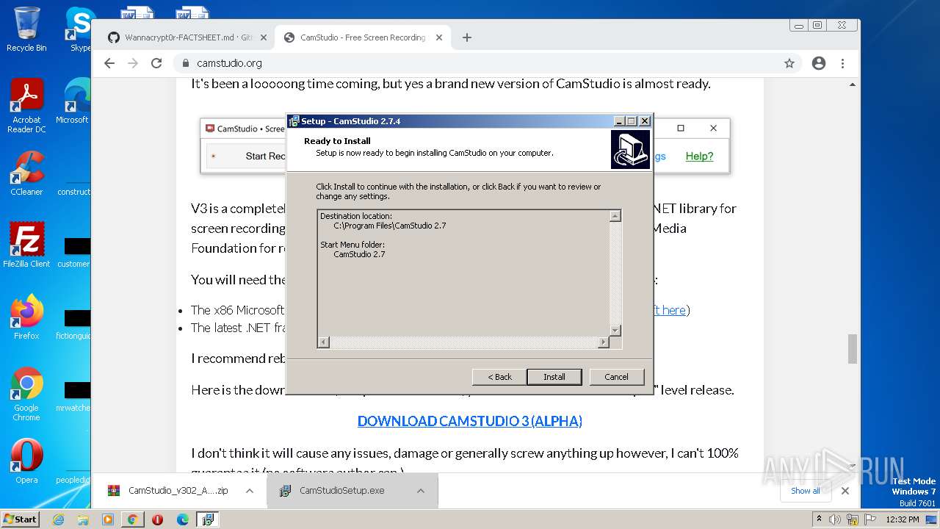Expand options for CamStudio_v302 zip download

click(250, 491)
